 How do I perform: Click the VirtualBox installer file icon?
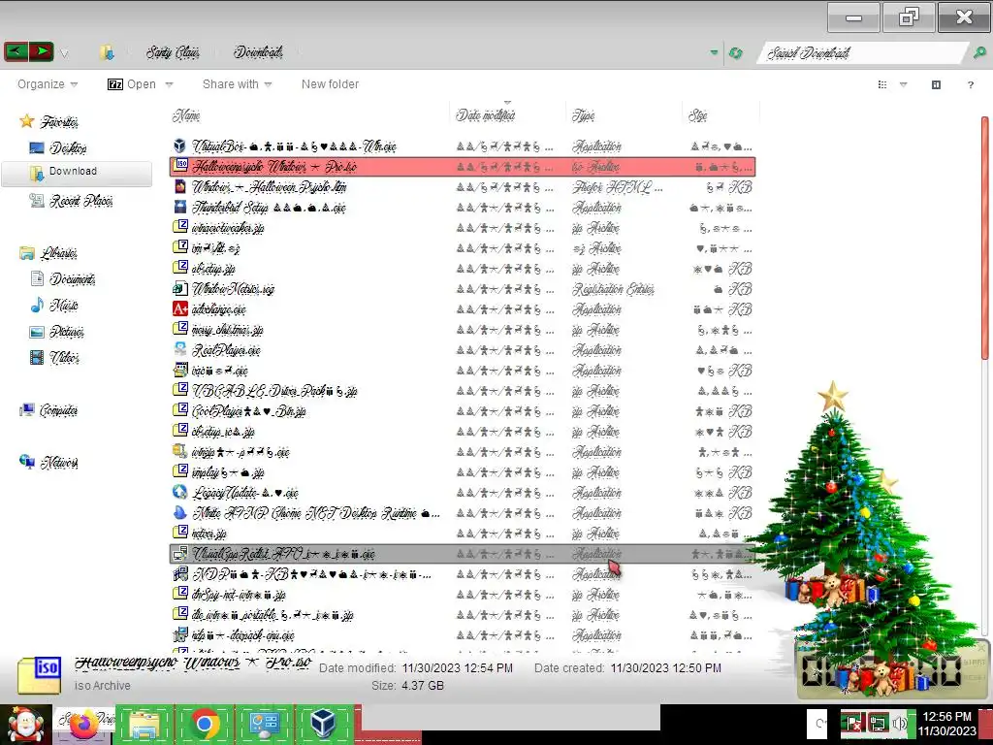point(179,146)
